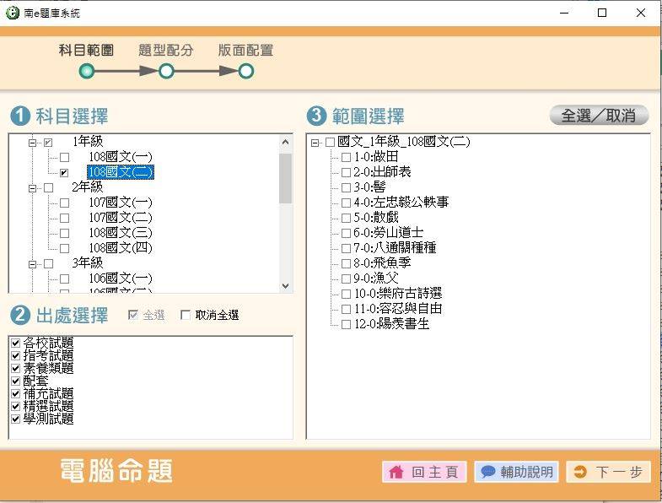Viewport: 662px width, 503px height.
Task: Click scroll up arrow in subject tree
Action: 285,143
